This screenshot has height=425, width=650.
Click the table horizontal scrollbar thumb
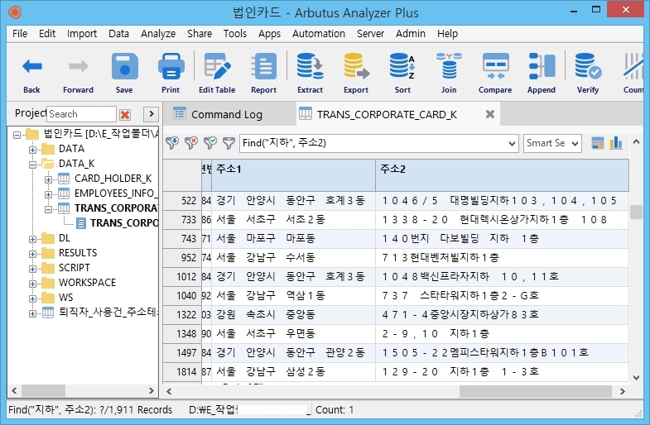coord(535,391)
